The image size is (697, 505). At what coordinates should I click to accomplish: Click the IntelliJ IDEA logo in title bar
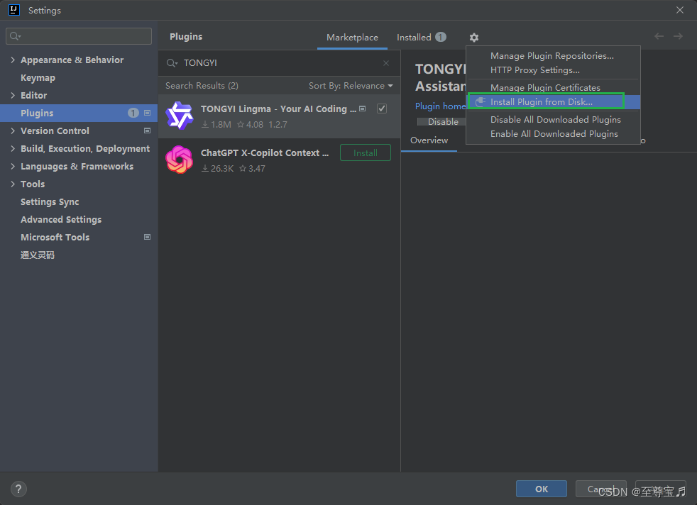[13, 10]
